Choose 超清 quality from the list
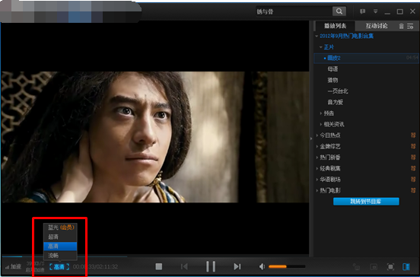Screen dimensions: 420x277 point(60,237)
